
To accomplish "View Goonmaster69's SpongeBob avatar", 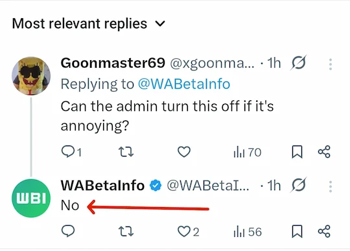I will click(31, 76).
